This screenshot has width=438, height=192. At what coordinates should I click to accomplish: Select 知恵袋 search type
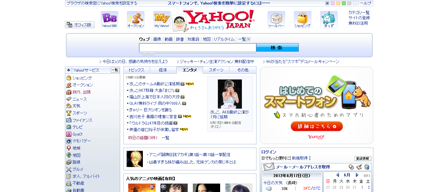(x=193, y=39)
